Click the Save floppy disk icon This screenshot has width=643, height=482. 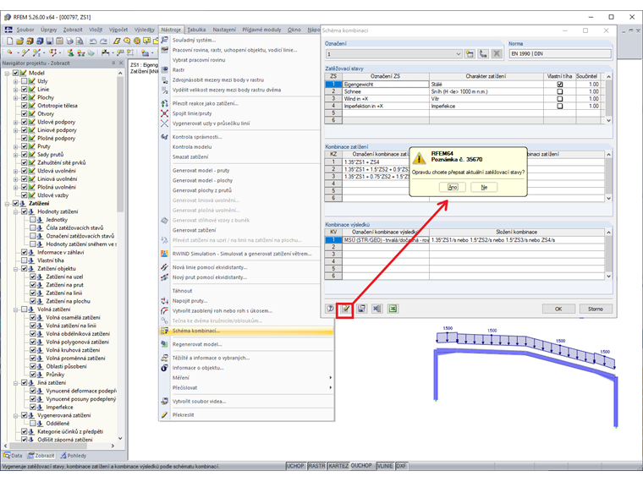click(x=50, y=41)
